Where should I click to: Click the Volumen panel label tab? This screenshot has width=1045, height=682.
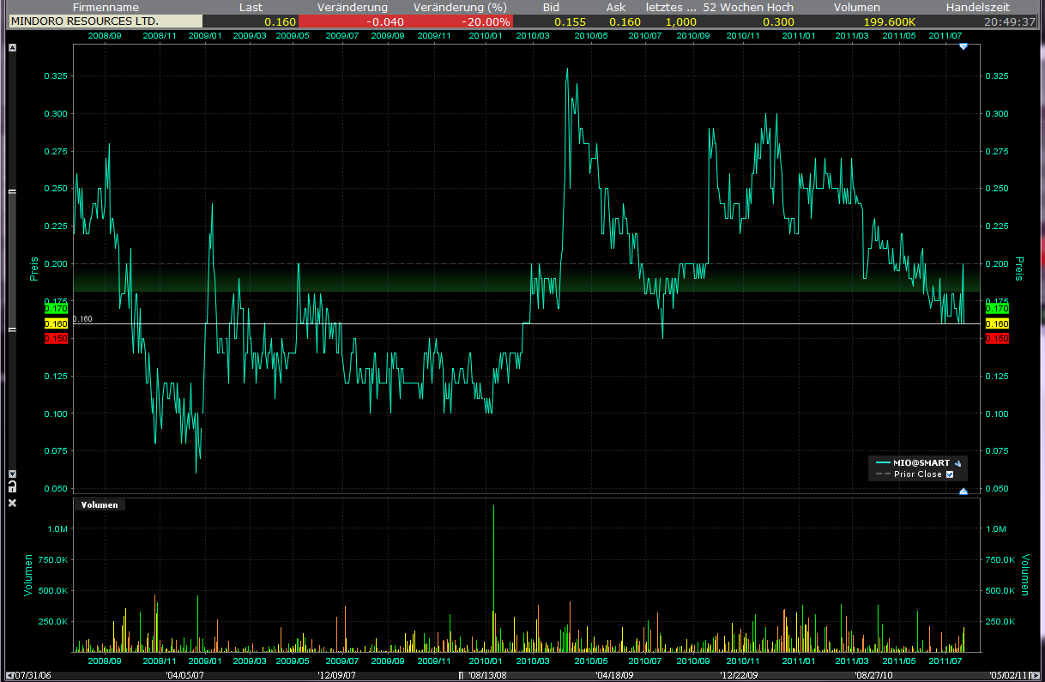(x=100, y=505)
